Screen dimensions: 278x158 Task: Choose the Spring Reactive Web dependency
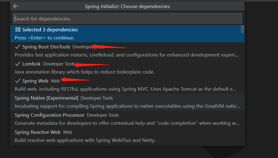[38, 132]
